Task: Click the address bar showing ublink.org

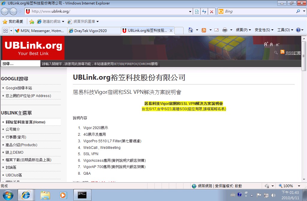Action: 109,11
